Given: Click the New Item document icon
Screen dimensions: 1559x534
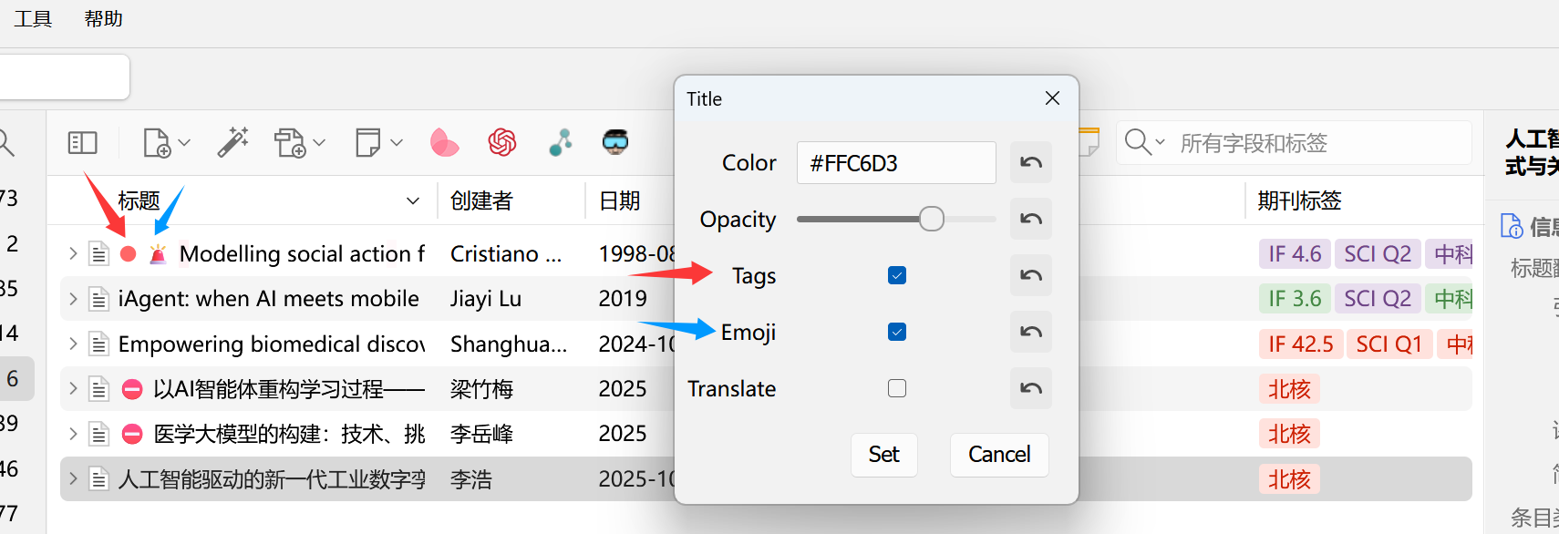Looking at the screenshot, I should point(157,142).
